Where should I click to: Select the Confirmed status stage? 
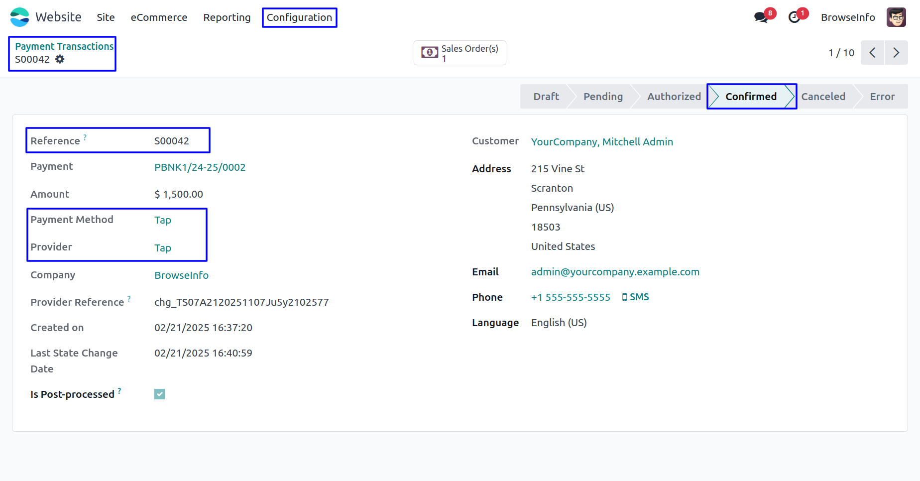pyautogui.click(x=751, y=97)
